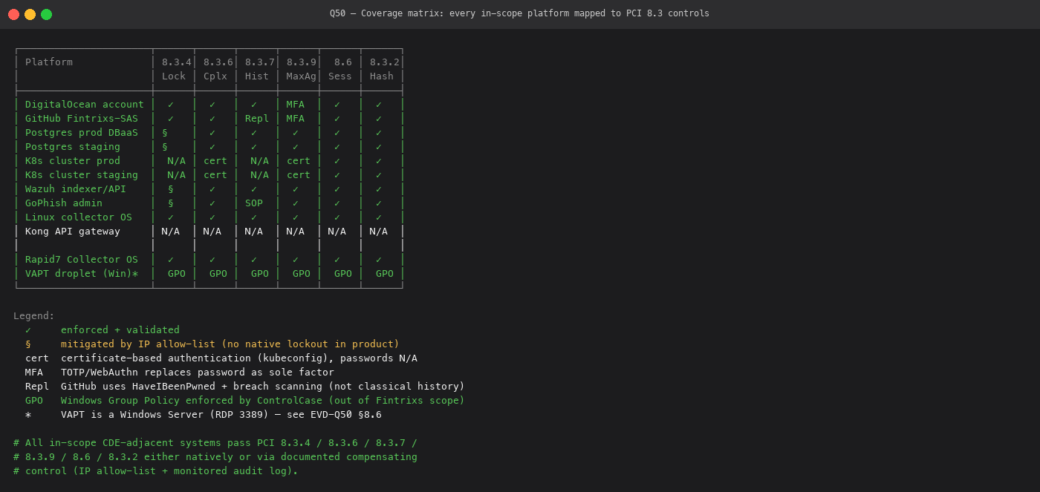Select the '8.3.9' column header

pos(302,62)
